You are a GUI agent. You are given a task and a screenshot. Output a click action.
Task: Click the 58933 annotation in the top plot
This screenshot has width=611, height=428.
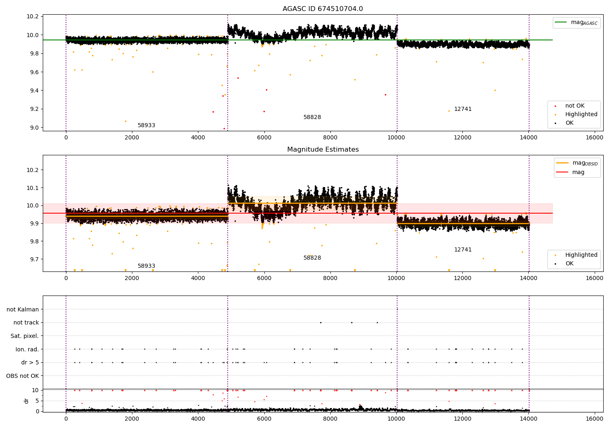click(x=146, y=126)
